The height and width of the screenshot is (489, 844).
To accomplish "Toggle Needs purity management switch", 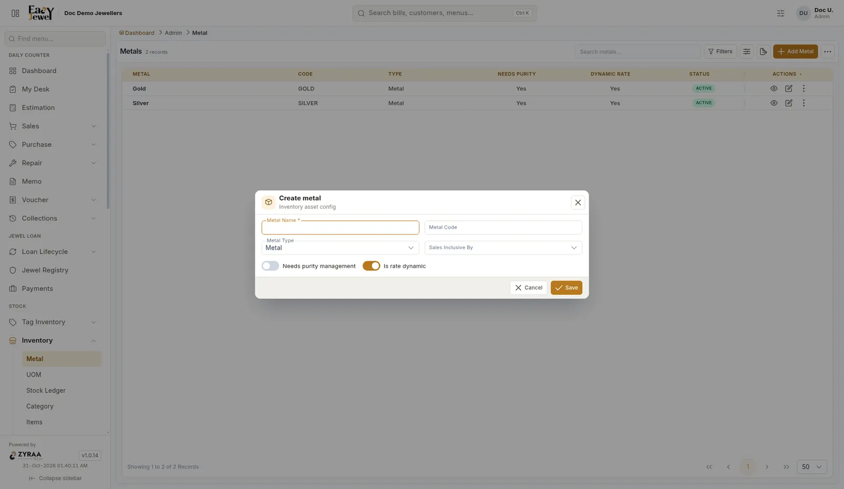I will pyautogui.click(x=270, y=266).
